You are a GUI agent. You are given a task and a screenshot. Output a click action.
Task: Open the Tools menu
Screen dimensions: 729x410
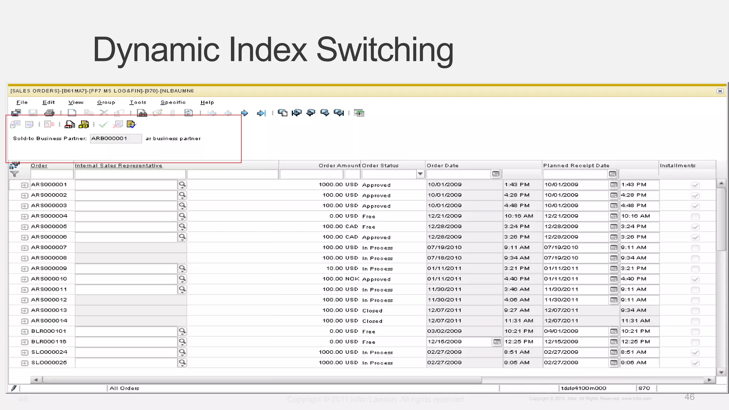pos(138,102)
